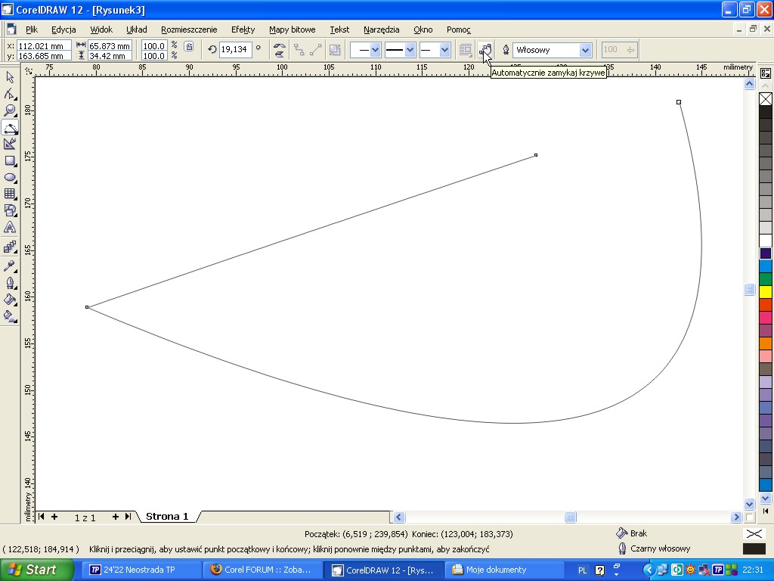
Task: Click the rotation angle input field
Action: 235,50
